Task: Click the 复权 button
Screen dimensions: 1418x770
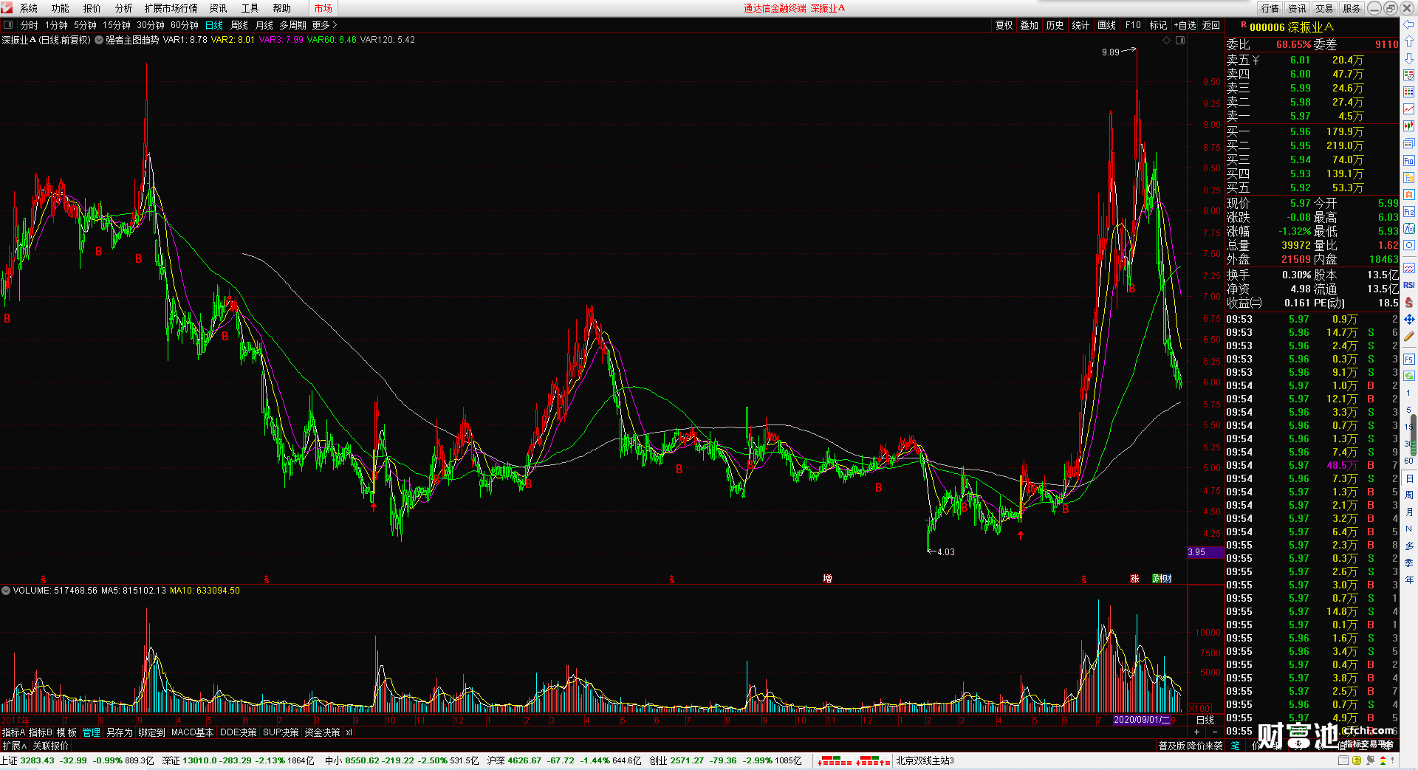Action: tap(1004, 25)
